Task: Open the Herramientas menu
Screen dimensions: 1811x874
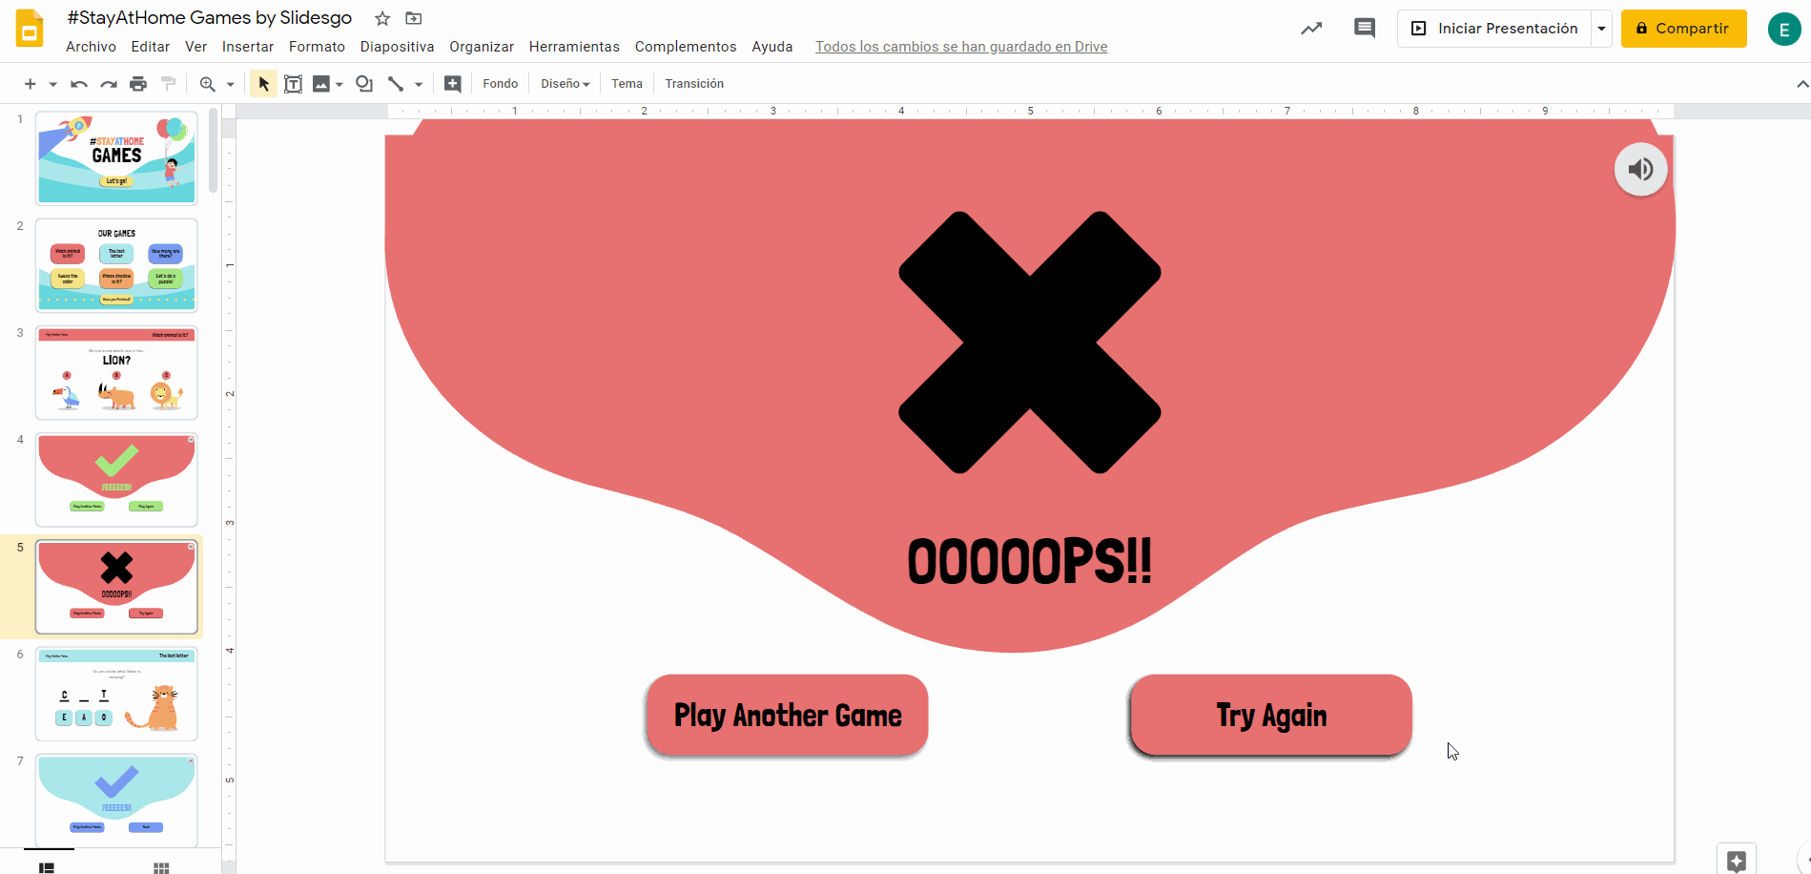Action: click(x=574, y=47)
